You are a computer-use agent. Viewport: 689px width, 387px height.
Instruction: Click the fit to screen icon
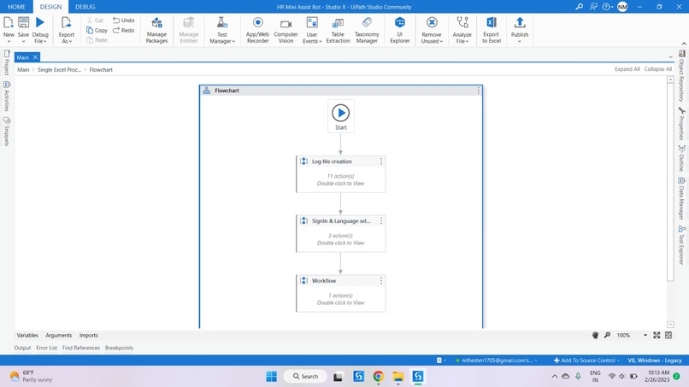tap(657, 335)
